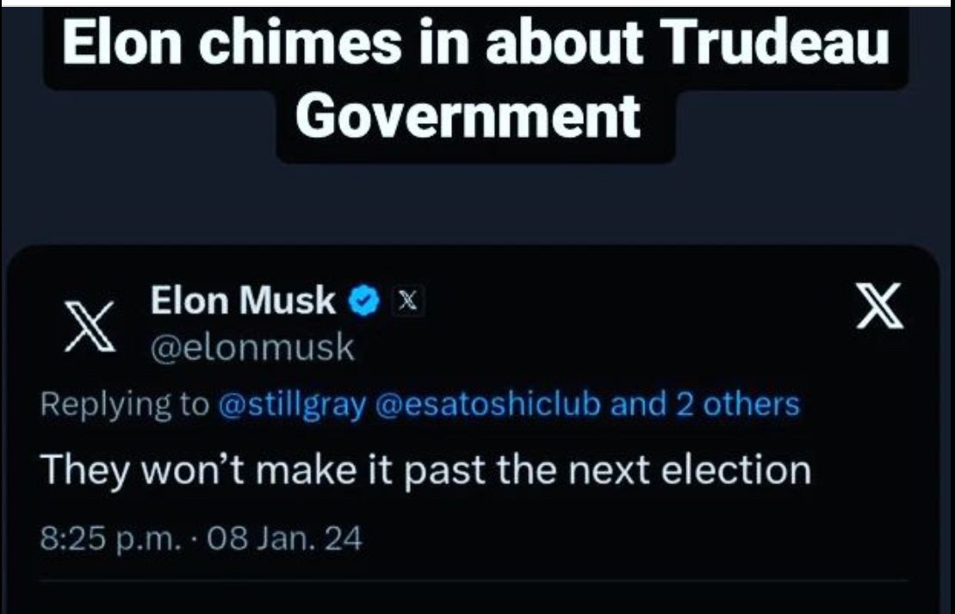Click the 08 Jan. 24 date

pyautogui.click(x=284, y=538)
